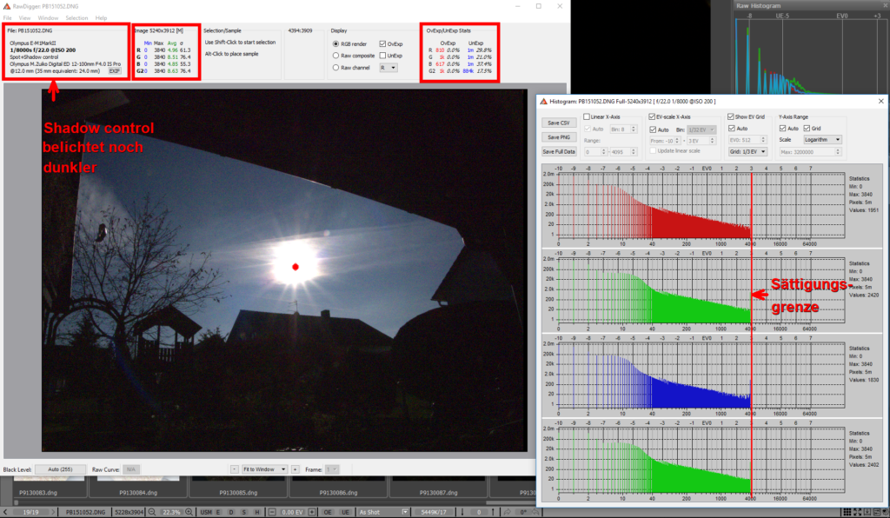The image size is (890, 518).
Task: Open the Scale Logarithm dropdown
Action: click(824, 139)
